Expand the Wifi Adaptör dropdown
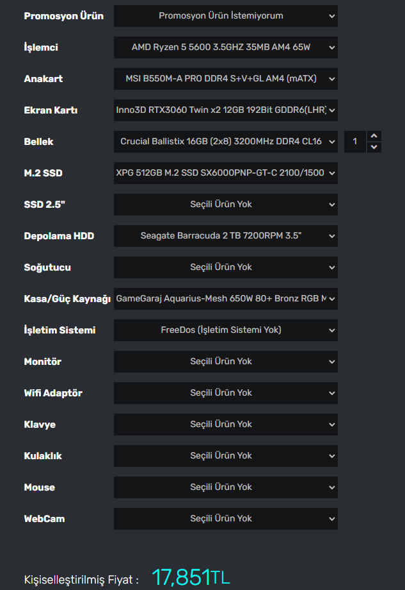405x590 pixels. (x=225, y=393)
